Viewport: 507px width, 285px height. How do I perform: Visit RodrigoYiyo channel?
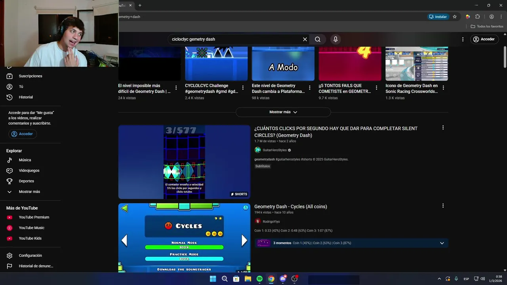pos(271,222)
